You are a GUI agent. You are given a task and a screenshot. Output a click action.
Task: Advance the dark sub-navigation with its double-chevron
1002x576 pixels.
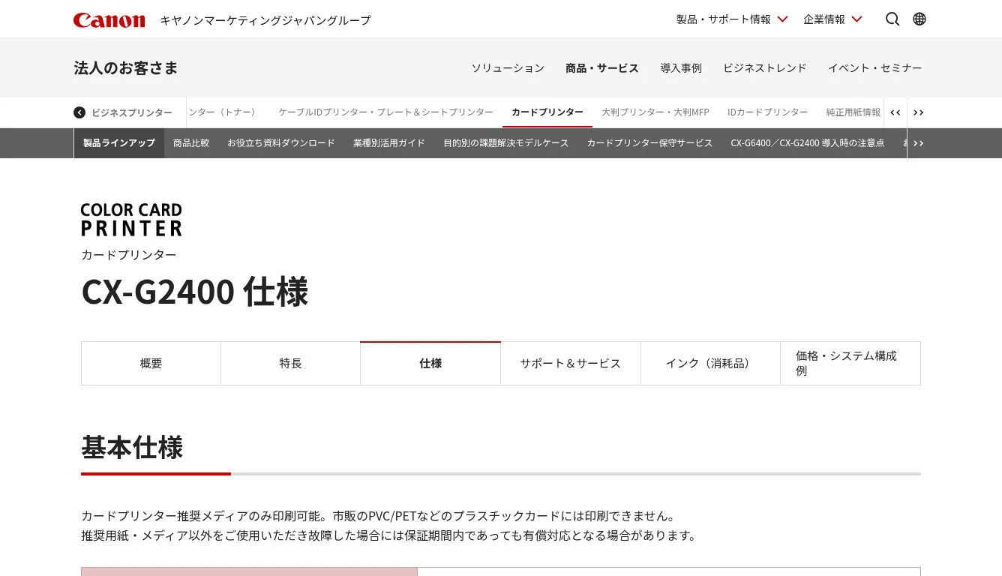(918, 143)
